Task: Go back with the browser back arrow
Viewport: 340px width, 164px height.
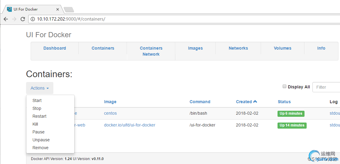Action: [x=6, y=19]
